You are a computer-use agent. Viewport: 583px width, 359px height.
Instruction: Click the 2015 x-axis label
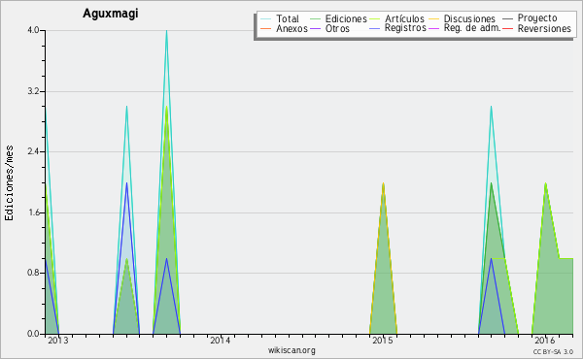pyautogui.click(x=383, y=340)
